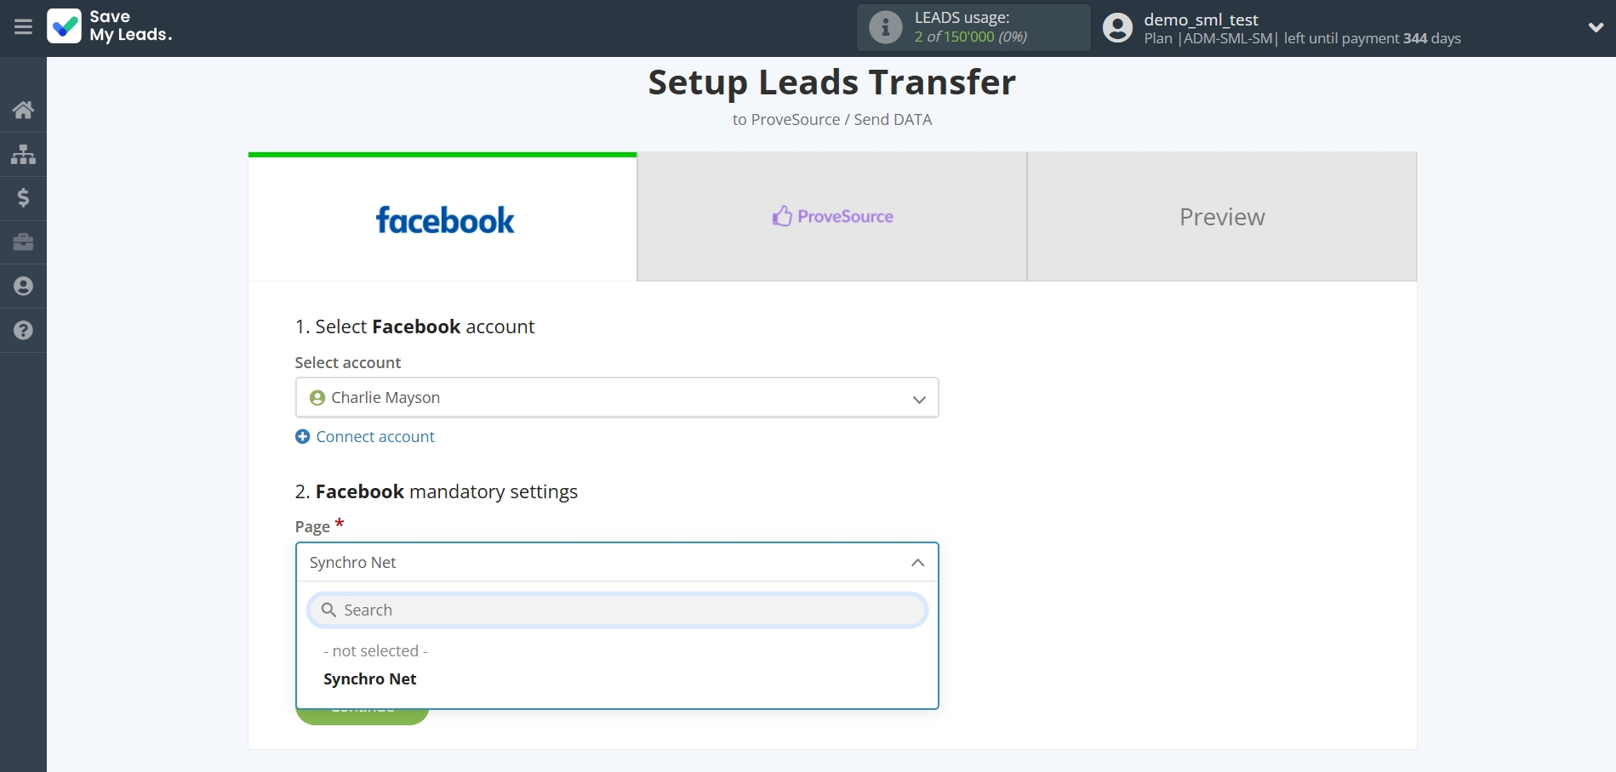This screenshot has height=772, width=1616.
Task: Switch to the ProveSource tab
Action: 831,216
